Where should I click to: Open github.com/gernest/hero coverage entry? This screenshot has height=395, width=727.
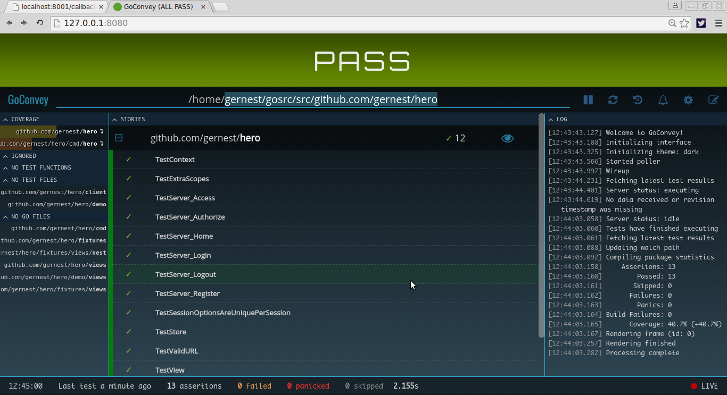coord(53,131)
